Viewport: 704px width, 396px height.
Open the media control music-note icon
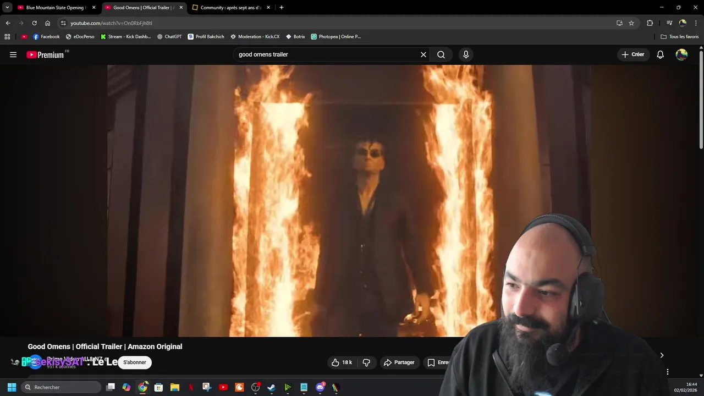click(669, 23)
